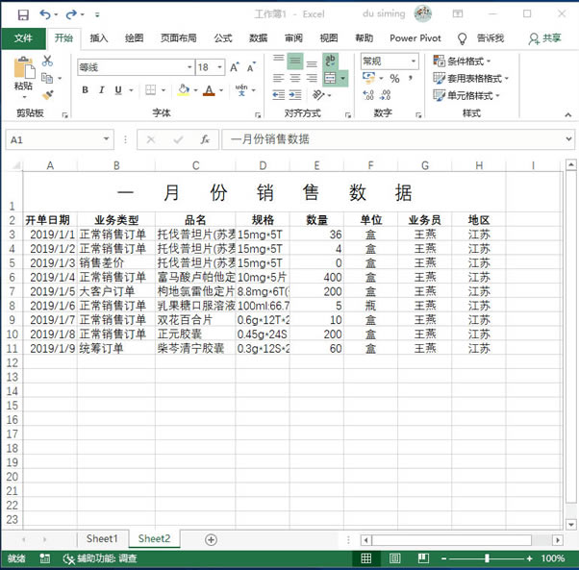Image resolution: width=579 pixels, height=570 pixels.
Task: Add a new sheet with plus button
Action: (x=211, y=540)
